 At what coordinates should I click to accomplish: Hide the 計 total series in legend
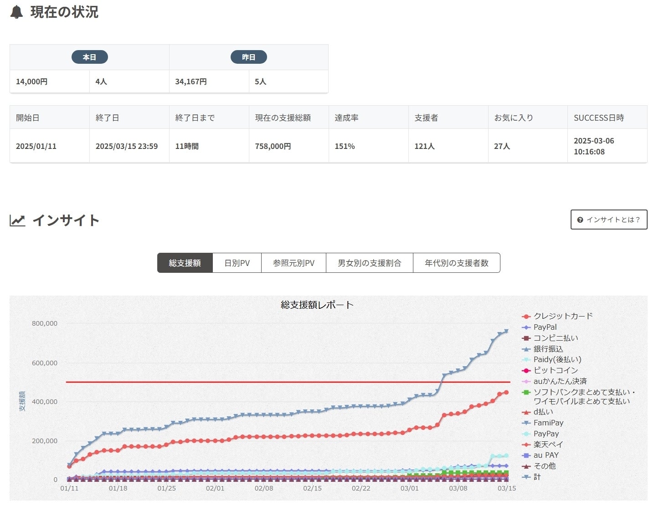pyautogui.click(x=537, y=477)
